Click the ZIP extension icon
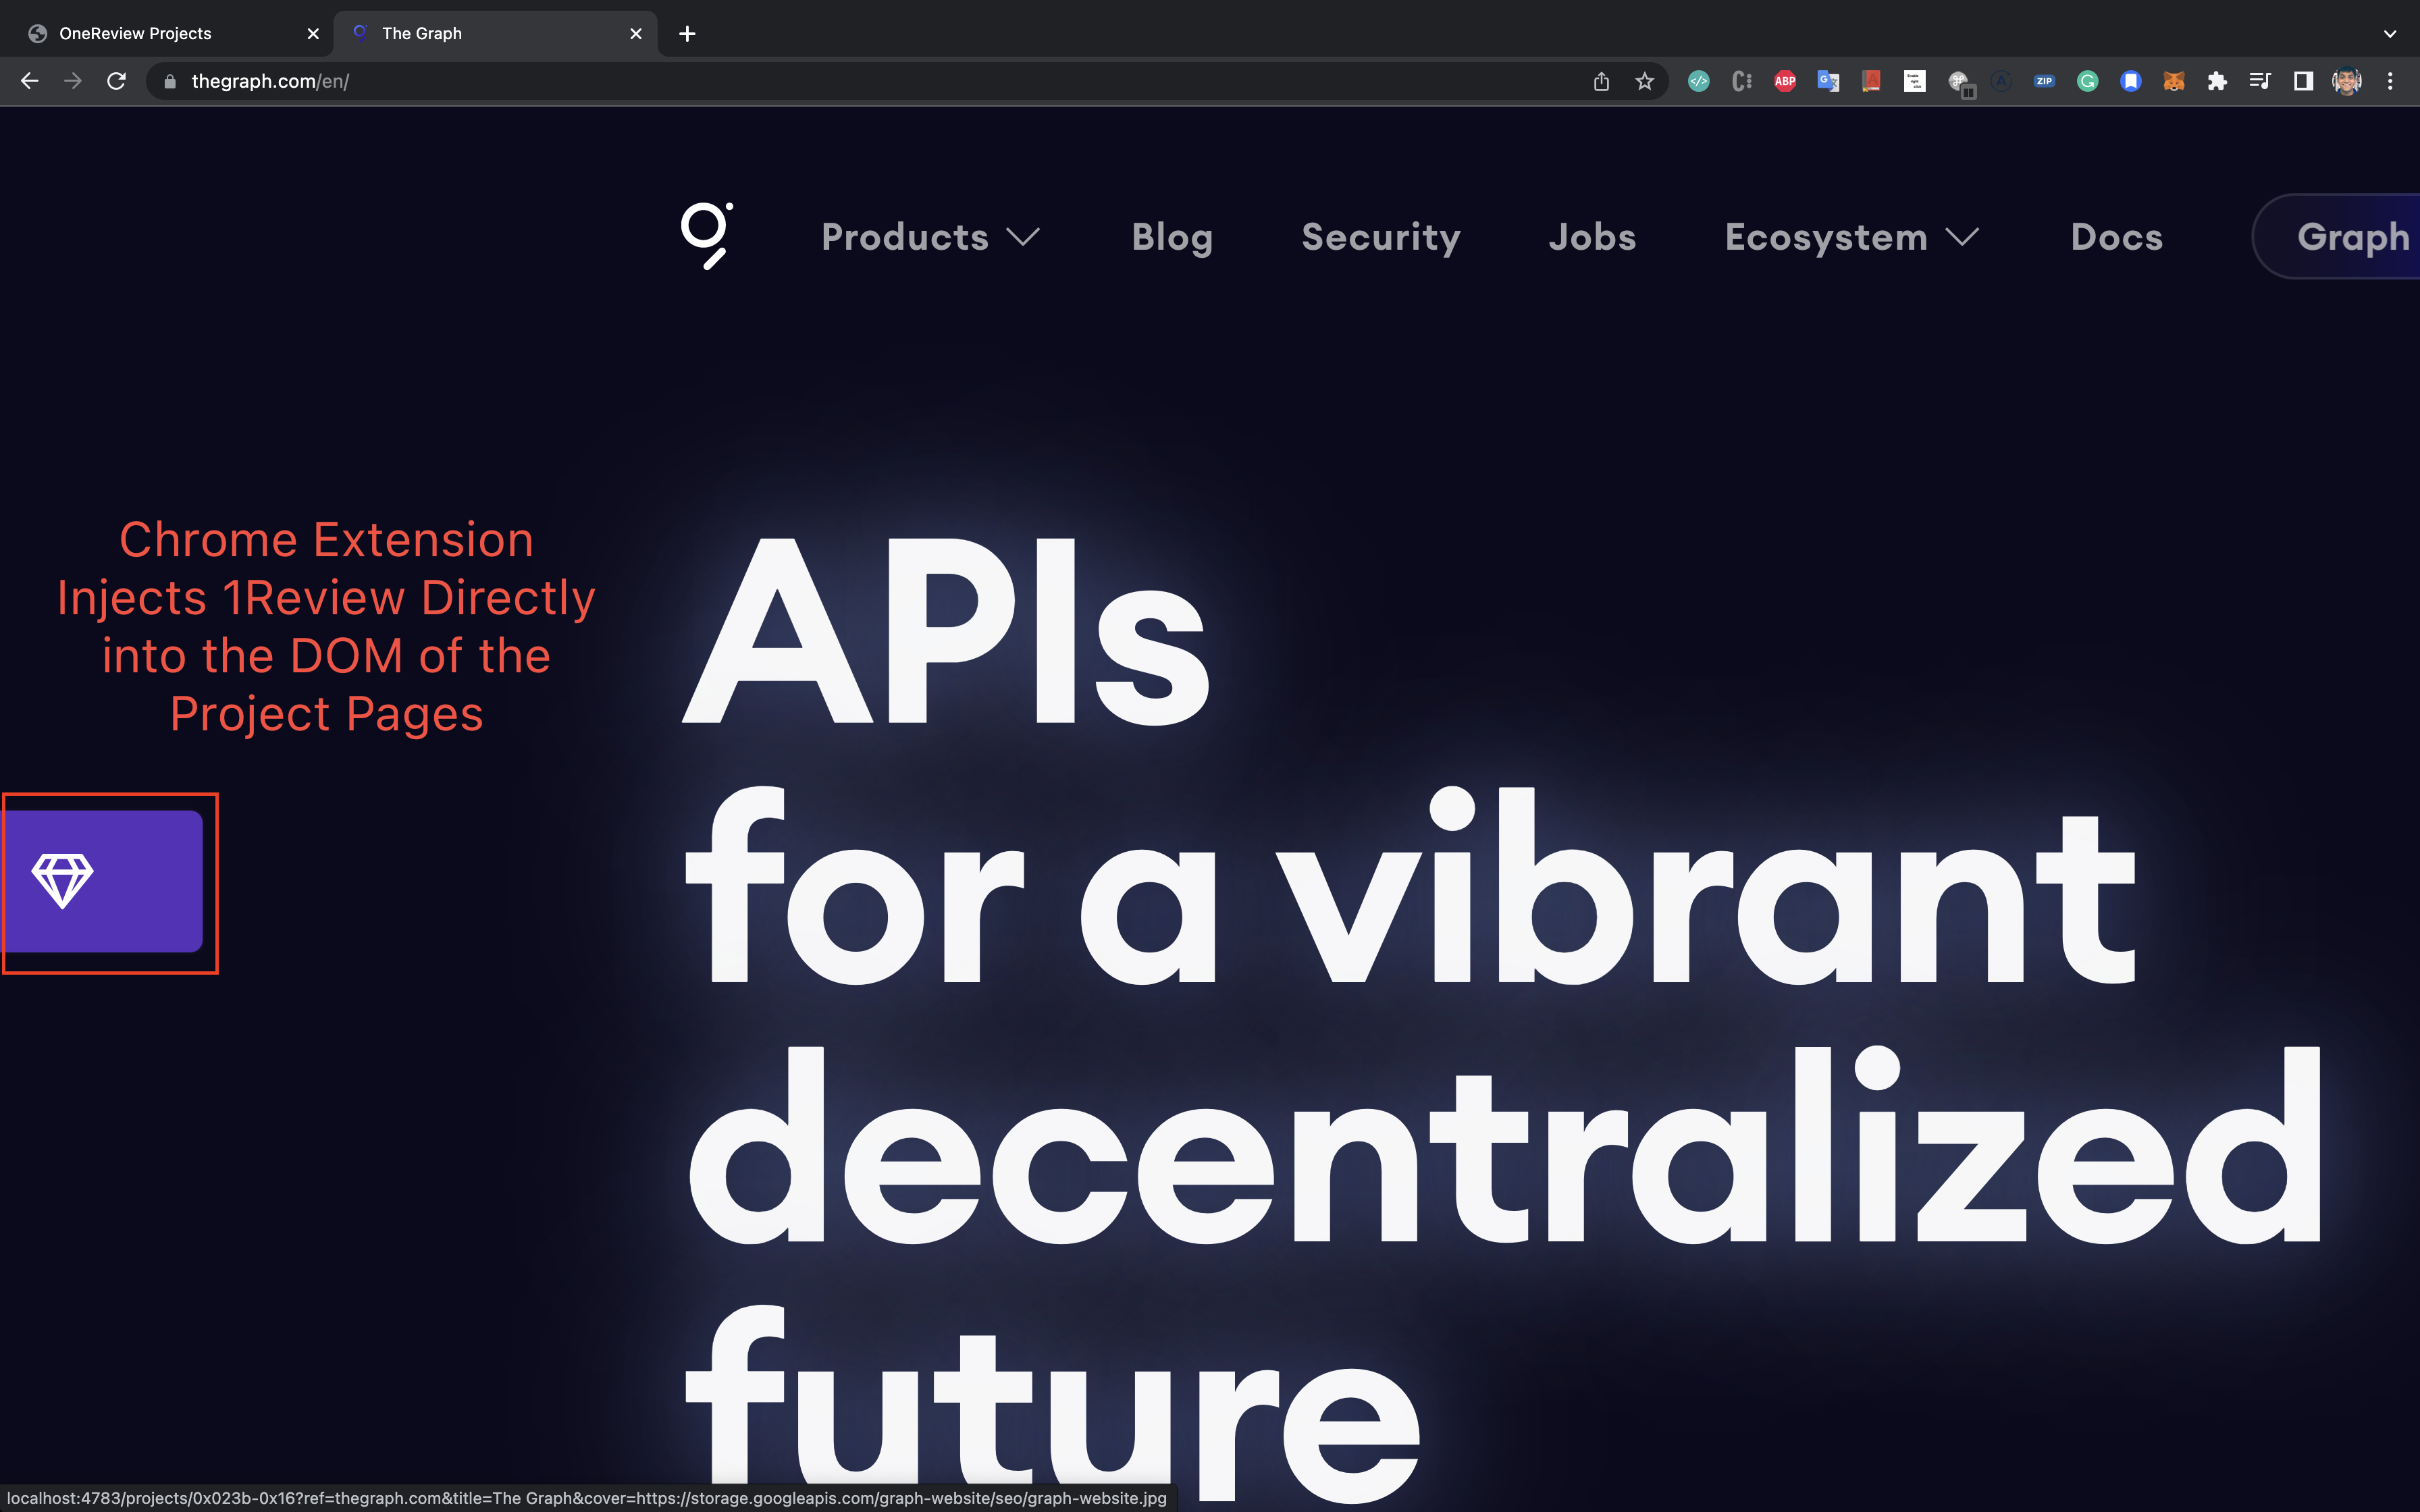 click(2044, 81)
